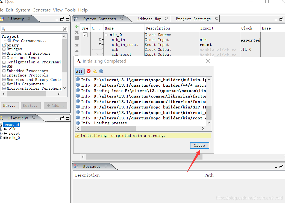Detach the Hierarchy panel

pos(62,118)
